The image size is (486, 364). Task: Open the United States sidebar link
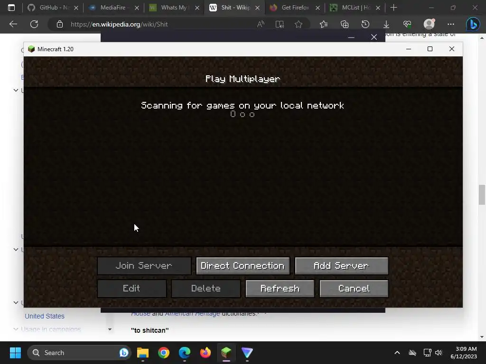[45, 316]
